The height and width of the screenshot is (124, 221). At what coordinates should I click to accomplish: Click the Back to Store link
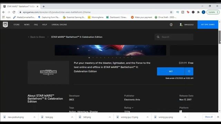click(36, 37)
